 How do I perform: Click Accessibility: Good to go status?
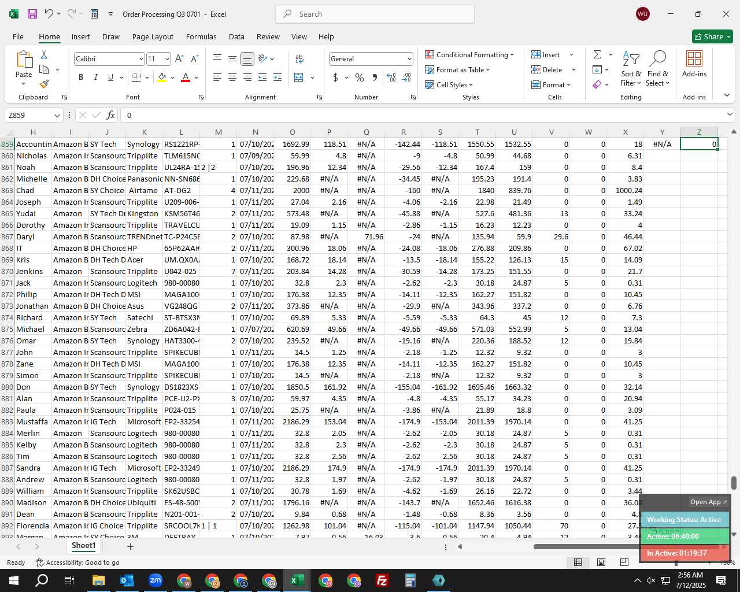(77, 563)
